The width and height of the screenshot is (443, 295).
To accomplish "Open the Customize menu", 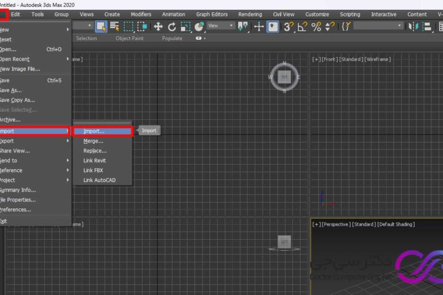I will tap(317, 14).
